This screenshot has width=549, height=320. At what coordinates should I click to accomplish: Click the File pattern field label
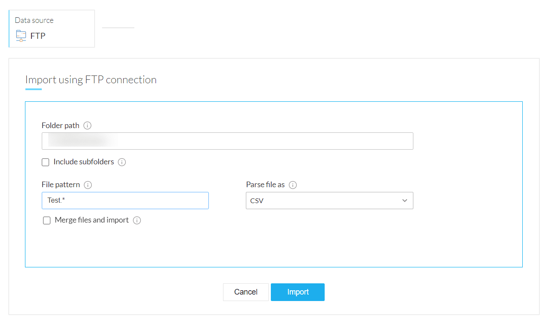[61, 185]
